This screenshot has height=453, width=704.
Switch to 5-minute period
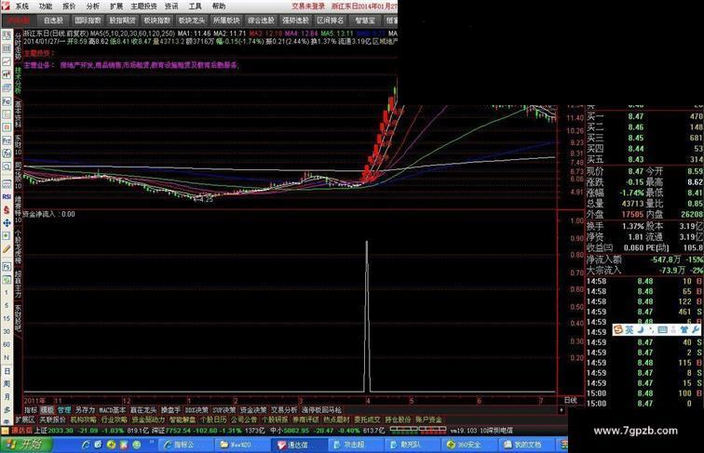tap(7, 305)
